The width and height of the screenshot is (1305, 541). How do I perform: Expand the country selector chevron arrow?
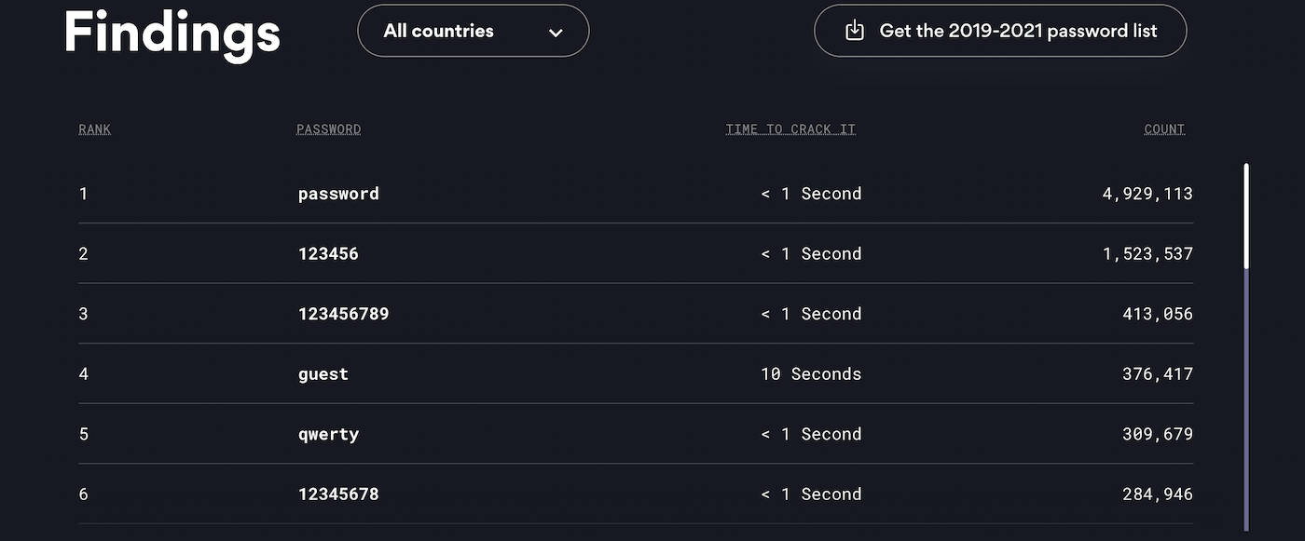(556, 33)
